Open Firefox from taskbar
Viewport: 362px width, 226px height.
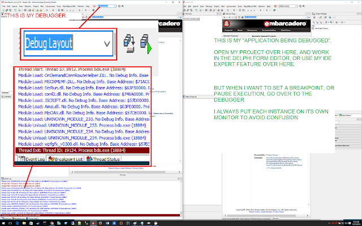pos(100,223)
